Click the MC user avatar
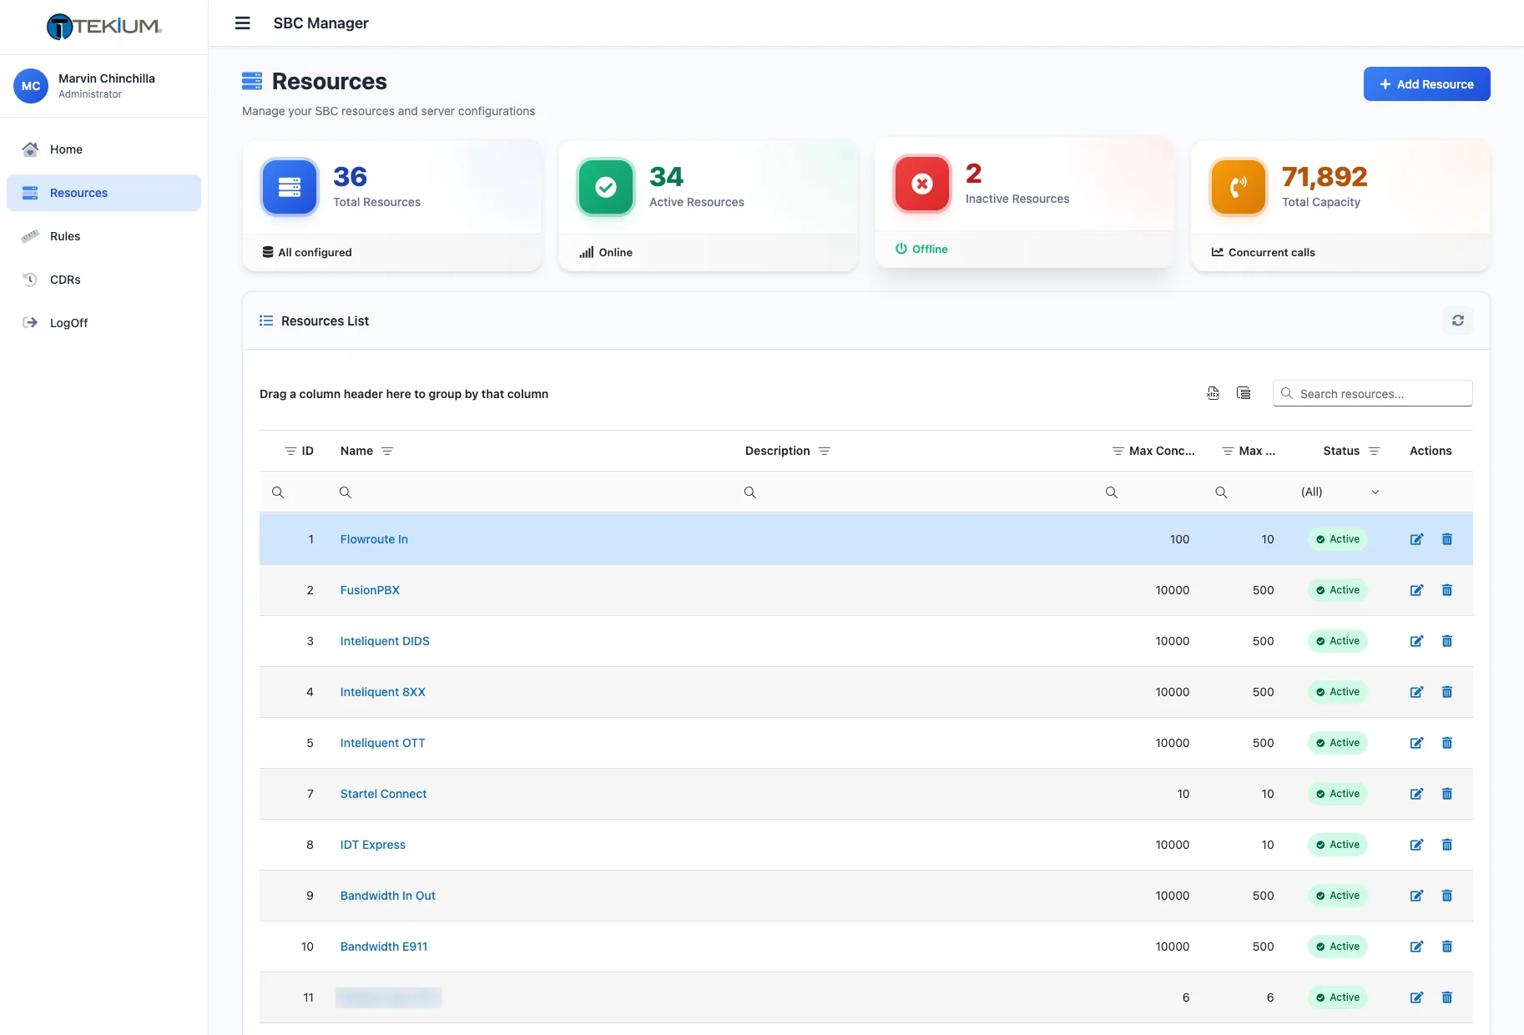The image size is (1524, 1035). tap(31, 86)
